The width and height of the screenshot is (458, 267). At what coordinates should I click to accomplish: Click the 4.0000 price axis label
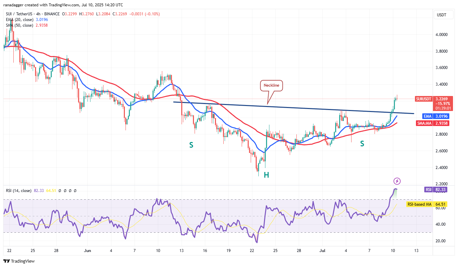point(442,35)
